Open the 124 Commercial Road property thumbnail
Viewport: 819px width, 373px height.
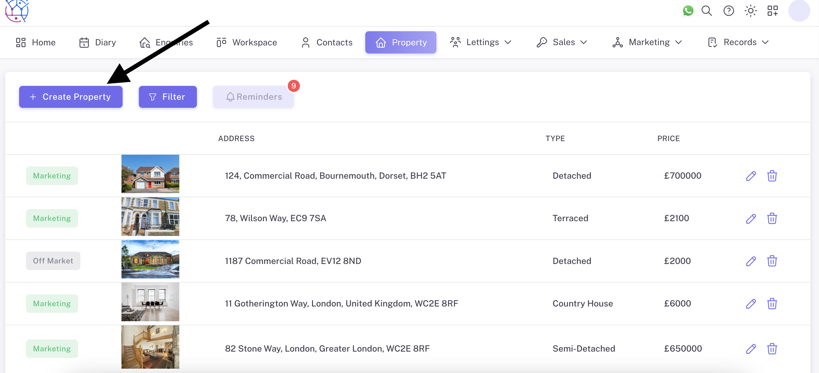point(150,174)
